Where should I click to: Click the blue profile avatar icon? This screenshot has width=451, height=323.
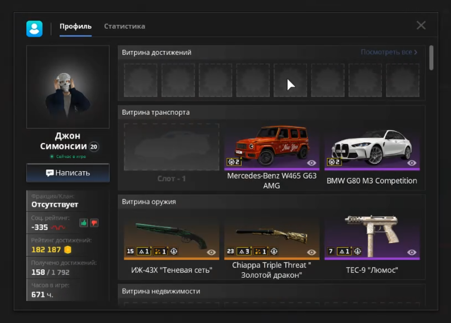(35, 29)
